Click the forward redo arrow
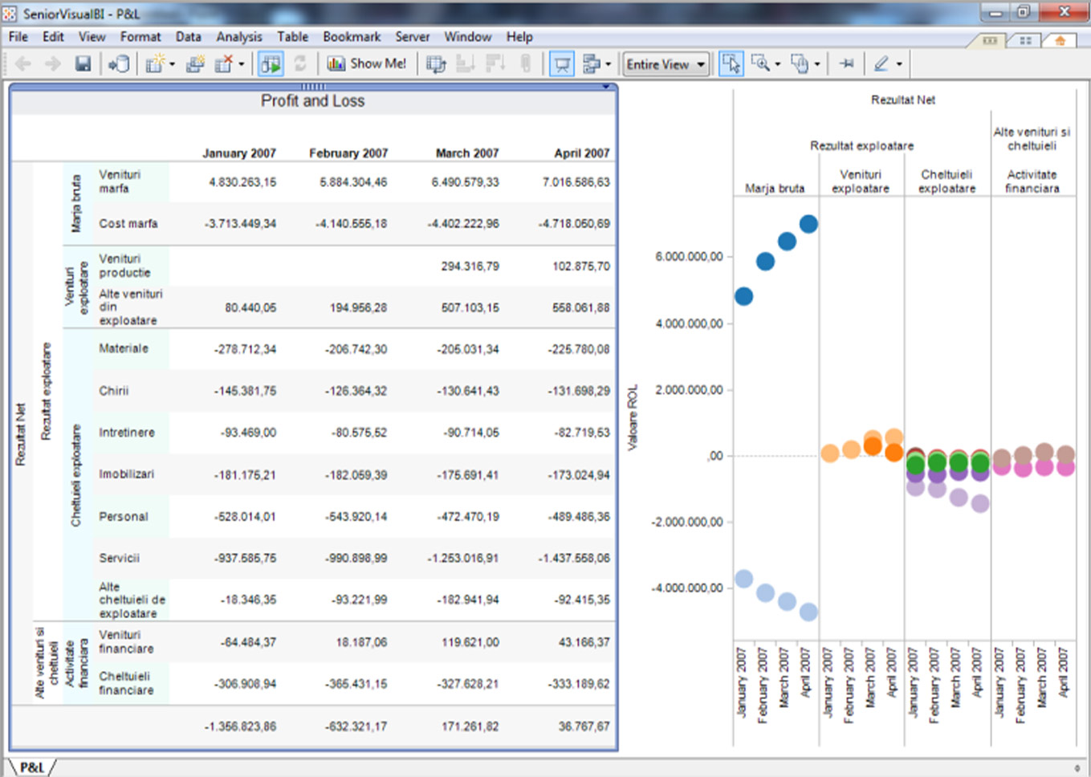The height and width of the screenshot is (777, 1091). click(x=53, y=63)
